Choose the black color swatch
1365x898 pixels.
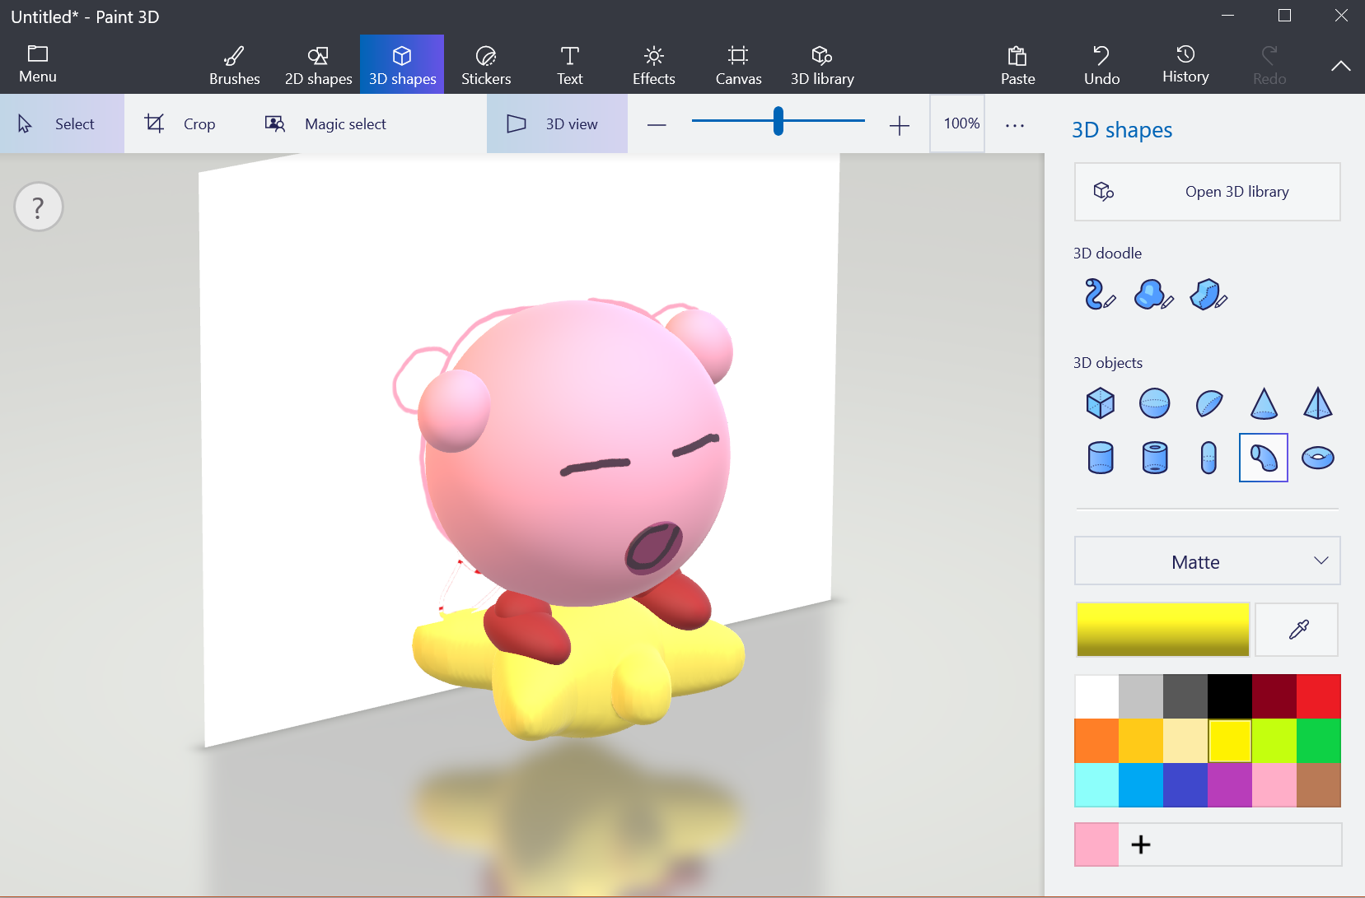pyautogui.click(x=1231, y=696)
